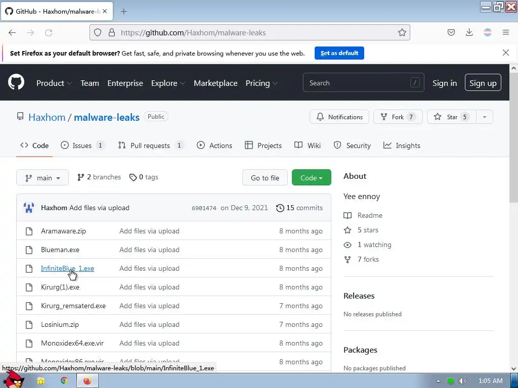
Task: Click the Haxhom avatar in the commit row
Action: 29,208
